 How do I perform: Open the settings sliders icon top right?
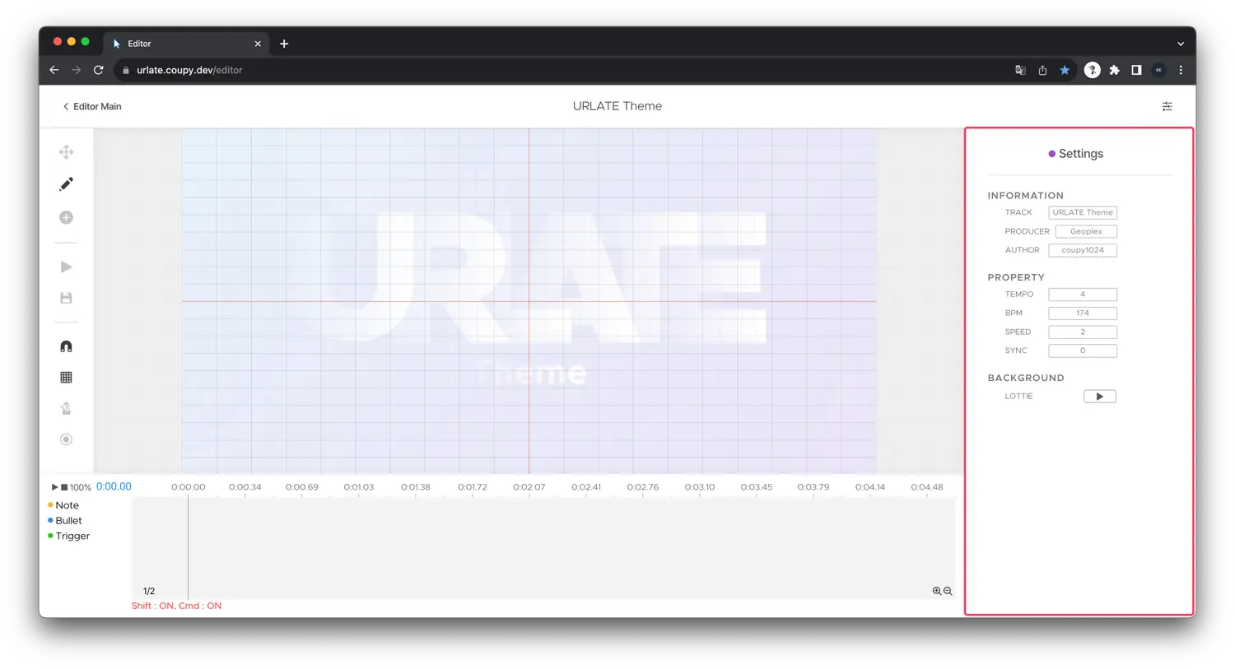[x=1167, y=106]
